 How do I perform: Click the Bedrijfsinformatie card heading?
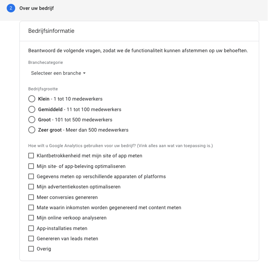[x=51, y=31]
